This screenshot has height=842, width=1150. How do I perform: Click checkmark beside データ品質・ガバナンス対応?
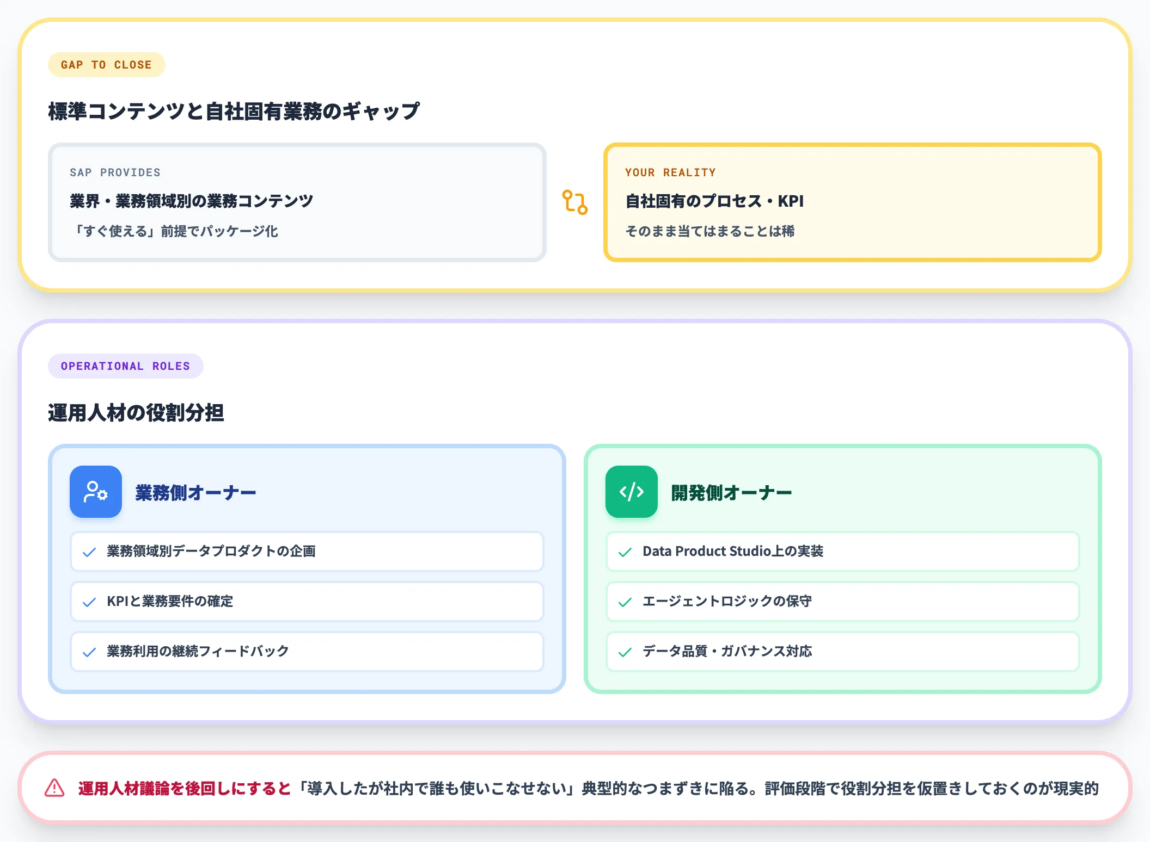(x=625, y=652)
